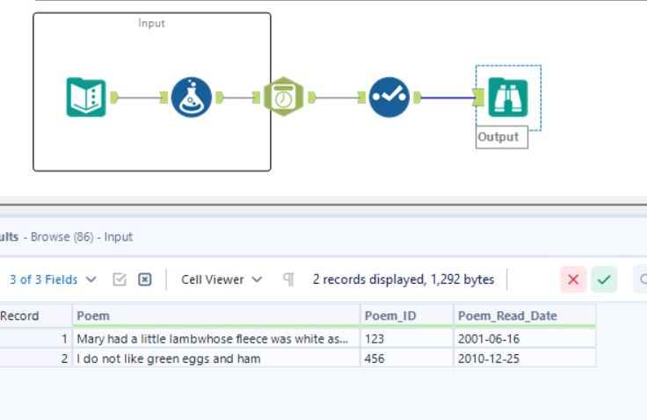
Task: Click the Input container title
Action: pos(151,23)
